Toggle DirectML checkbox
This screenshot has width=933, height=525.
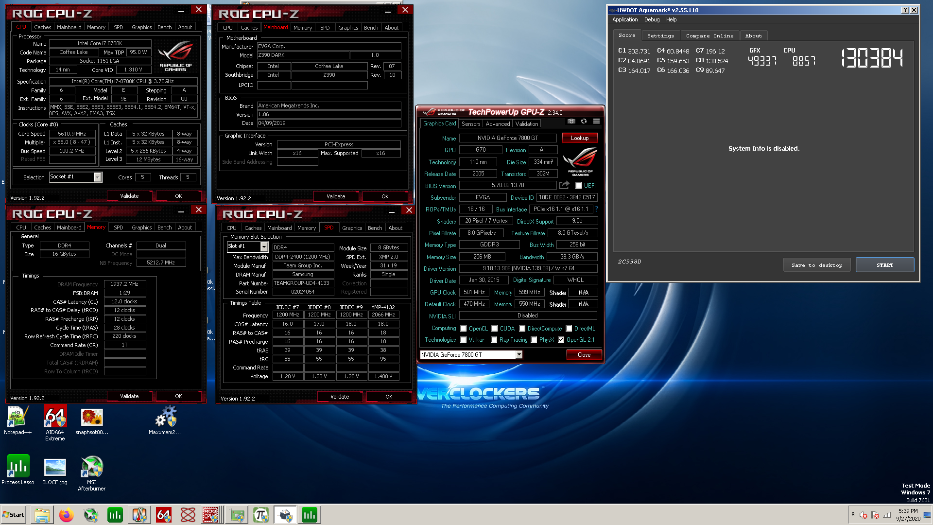pos(569,329)
